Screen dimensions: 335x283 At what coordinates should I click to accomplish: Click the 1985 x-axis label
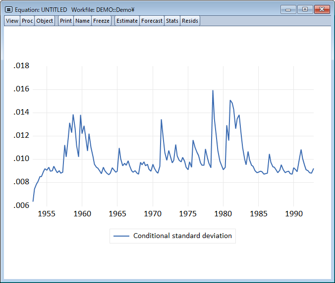[259, 213]
